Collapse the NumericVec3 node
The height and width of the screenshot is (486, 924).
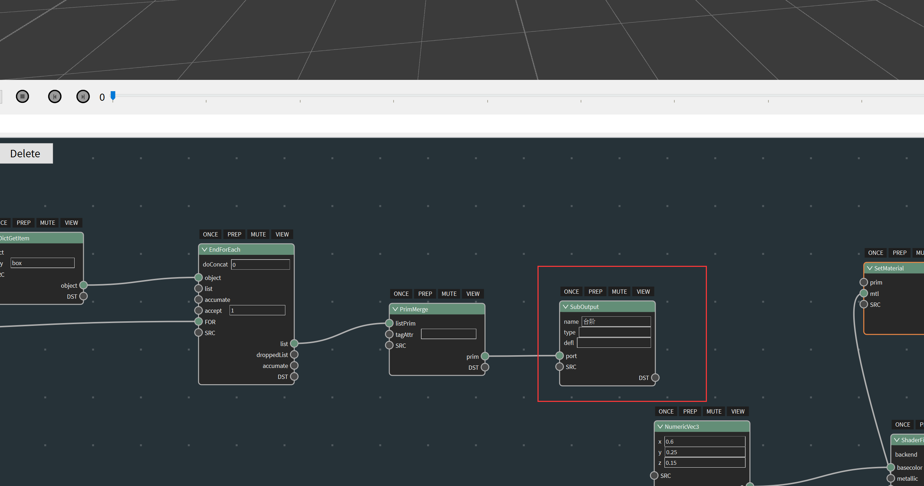[660, 427]
